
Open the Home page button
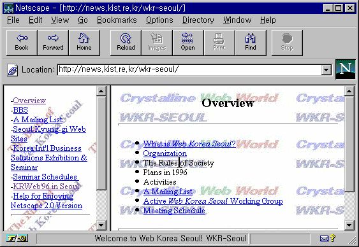pyautogui.click(x=84, y=43)
